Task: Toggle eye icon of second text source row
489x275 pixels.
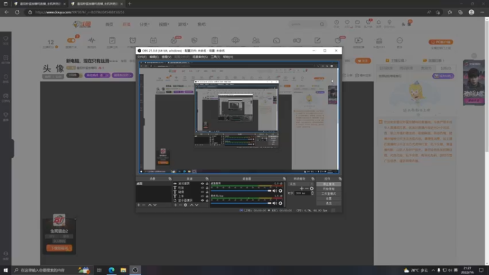Action: [x=202, y=188]
